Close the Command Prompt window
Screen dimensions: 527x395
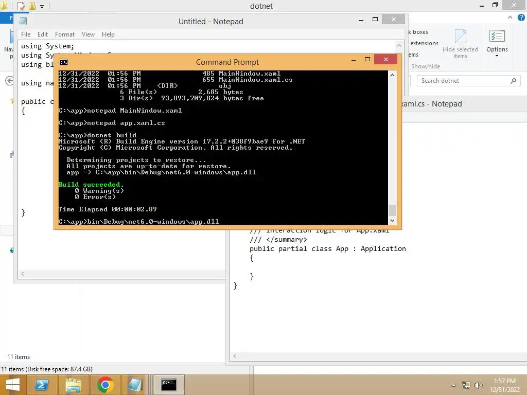(386, 60)
